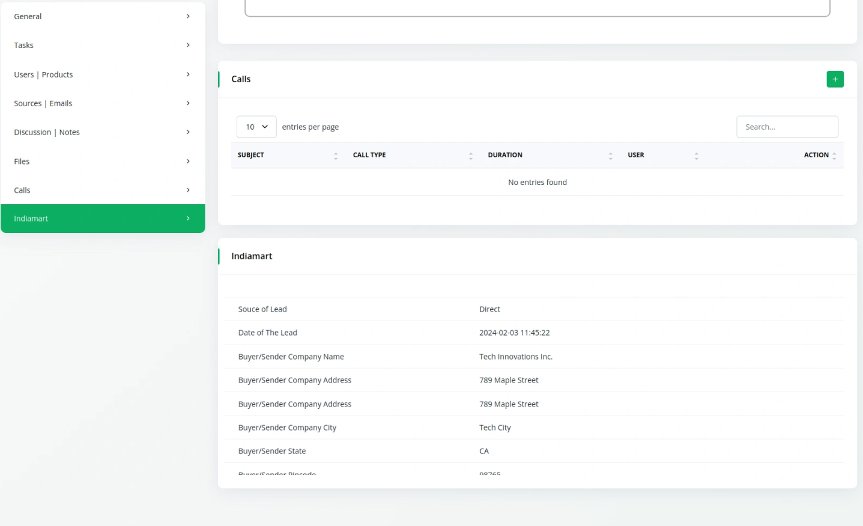This screenshot has width=863, height=526.
Task: Click 'Buyer/Sender Company City' label
Action: point(287,428)
